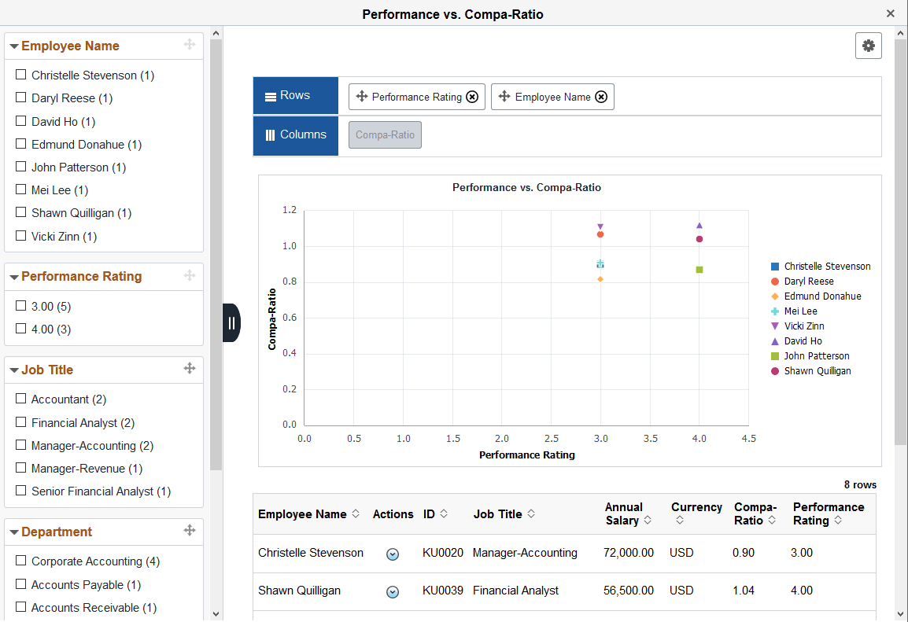This screenshot has height=622, width=908.
Task: Check the Daryl Reese filter checkbox
Action: 20,98
